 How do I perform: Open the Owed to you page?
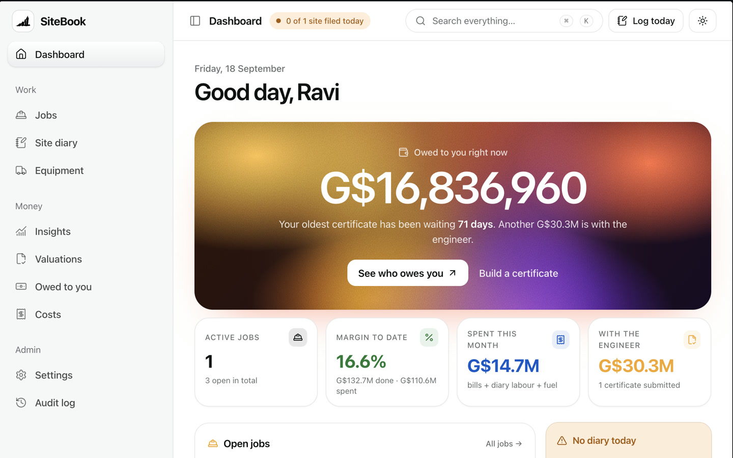(x=86, y=287)
